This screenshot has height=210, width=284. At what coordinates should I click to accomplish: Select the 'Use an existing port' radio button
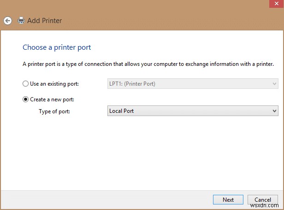click(x=25, y=84)
